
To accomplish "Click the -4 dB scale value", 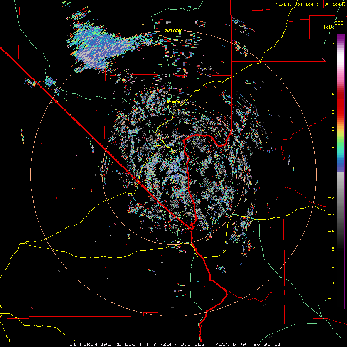I will click(331, 232).
